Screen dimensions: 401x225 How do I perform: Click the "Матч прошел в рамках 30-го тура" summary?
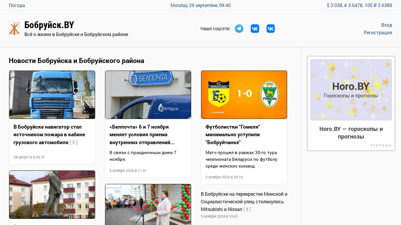(241, 159)
